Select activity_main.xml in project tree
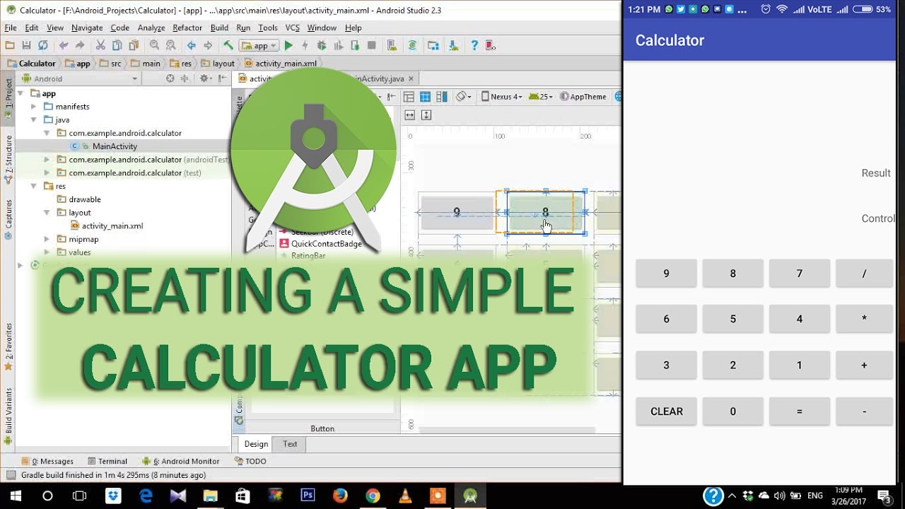The image size is (905, 509). click(112, 226)
